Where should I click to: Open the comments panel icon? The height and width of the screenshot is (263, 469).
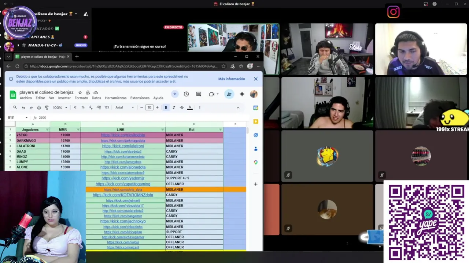199,94
